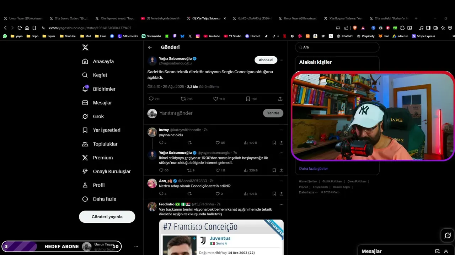Viewport: 455px width, 255px height.
Task: Open the depo bookmarks folder
Action: pos(32,36)
